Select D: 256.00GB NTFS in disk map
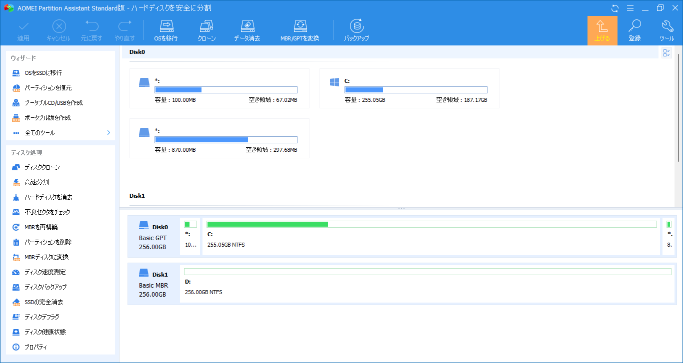Image resolution: width=683 pixels, height=363 pixels. click(427, 284)
